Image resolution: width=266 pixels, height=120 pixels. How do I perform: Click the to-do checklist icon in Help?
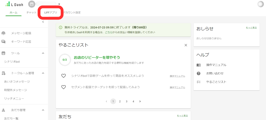[x=199, y=82]
